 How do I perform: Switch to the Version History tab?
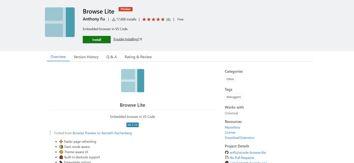[x=86, y=57]
